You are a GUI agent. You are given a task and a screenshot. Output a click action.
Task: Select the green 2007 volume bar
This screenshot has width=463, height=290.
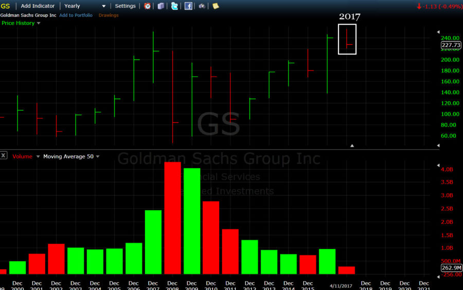click(153, 242)
